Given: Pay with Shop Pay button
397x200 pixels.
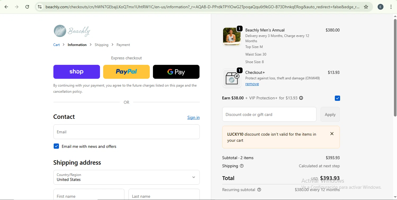Looking at the screenshot, I should click(76, 72).
